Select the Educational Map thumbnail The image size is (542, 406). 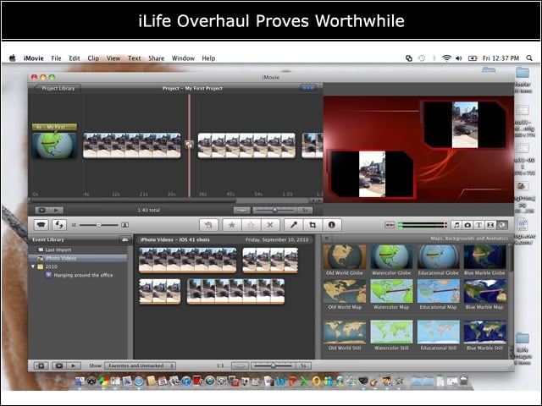[x=439, y=291]
